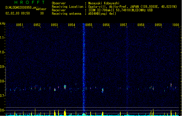The image size is (182, 116).
Task: Select the observer name Masayuki Kobayashi
Action: 104,3
